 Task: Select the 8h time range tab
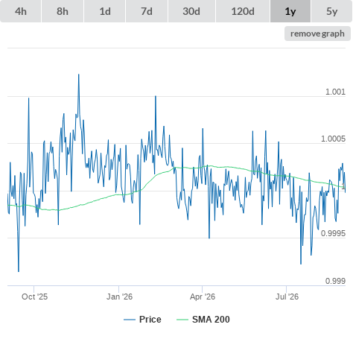pos(63,11)
